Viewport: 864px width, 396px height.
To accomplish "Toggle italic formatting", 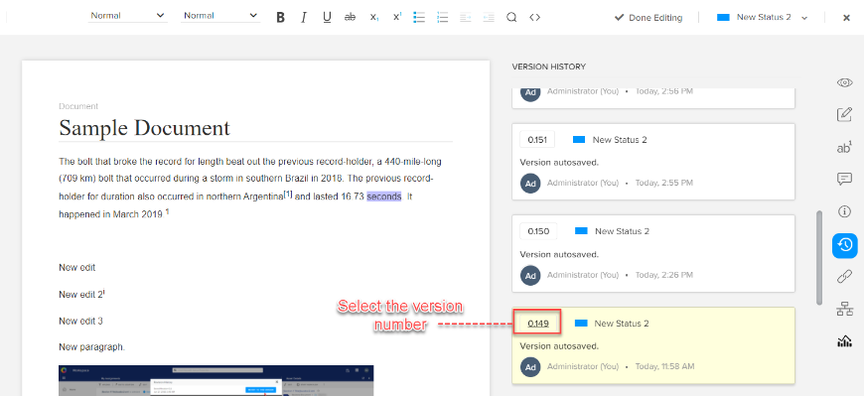I will 304,18.
